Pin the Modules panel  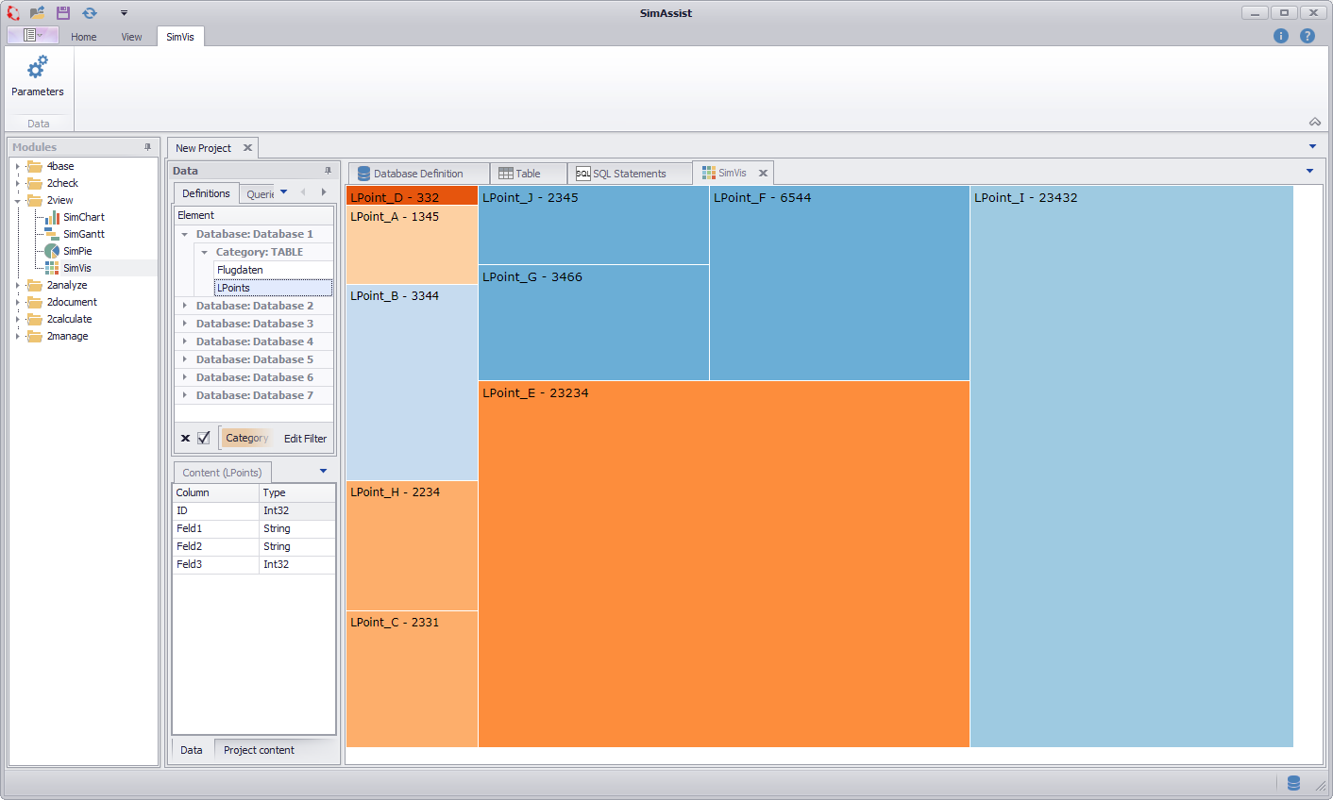click(146, 146)
